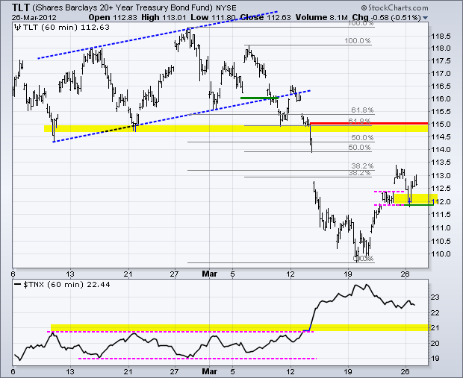Click the red resistance line at 115.0
The image size is (463, 378).
click(x=369, y=123)
